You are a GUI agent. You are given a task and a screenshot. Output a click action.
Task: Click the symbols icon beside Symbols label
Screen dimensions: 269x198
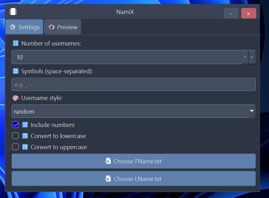[x=16, y=71]
